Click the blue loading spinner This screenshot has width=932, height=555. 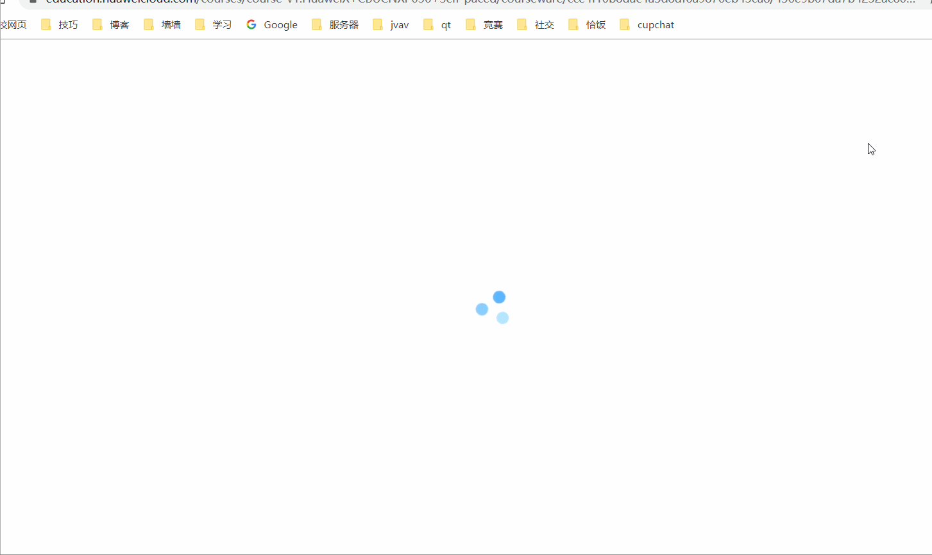(x=493, y=307)
